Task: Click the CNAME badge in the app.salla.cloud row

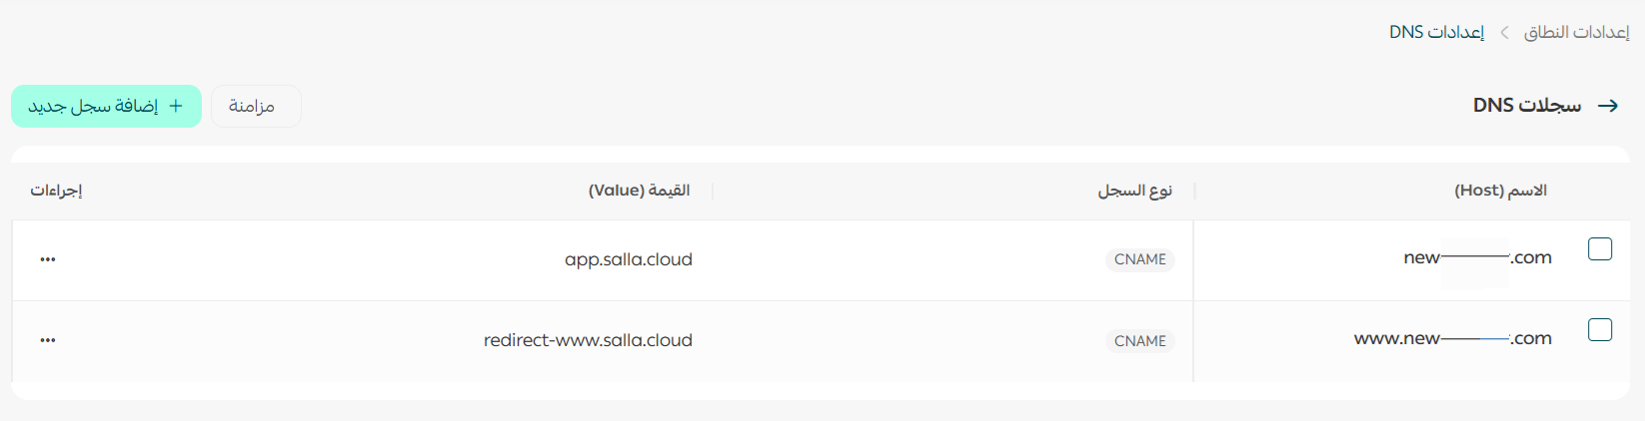Action: [x=1140, y=259]
